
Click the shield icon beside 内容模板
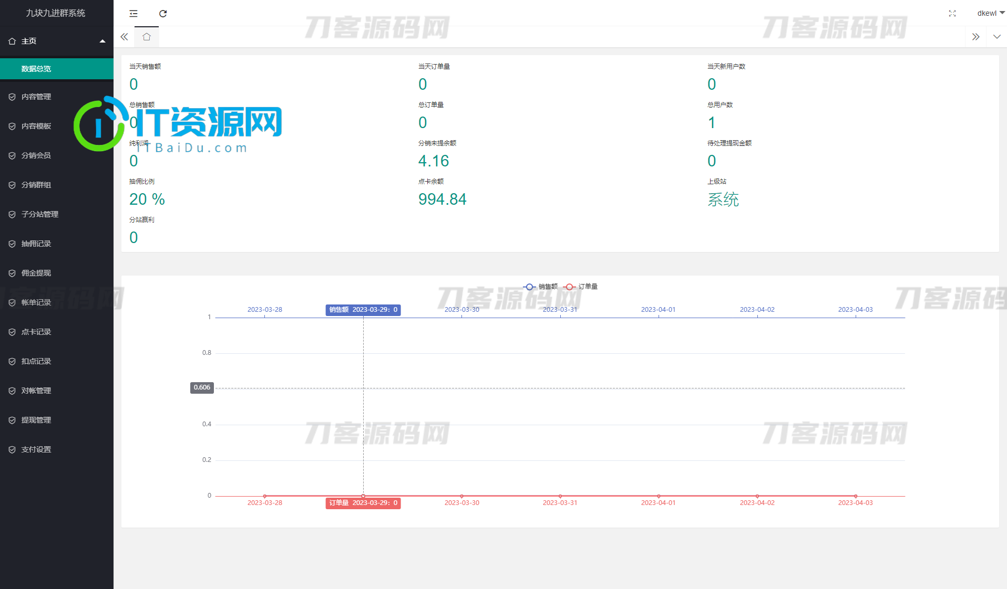12,126
